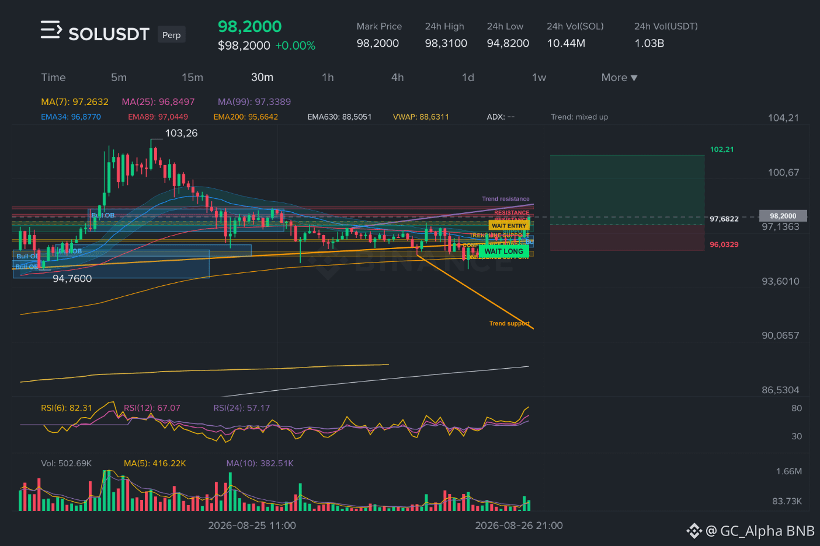Click the volume MA(5): 416.22K label
The height and width of the screenshot is (546, 820).
[155, 463]
